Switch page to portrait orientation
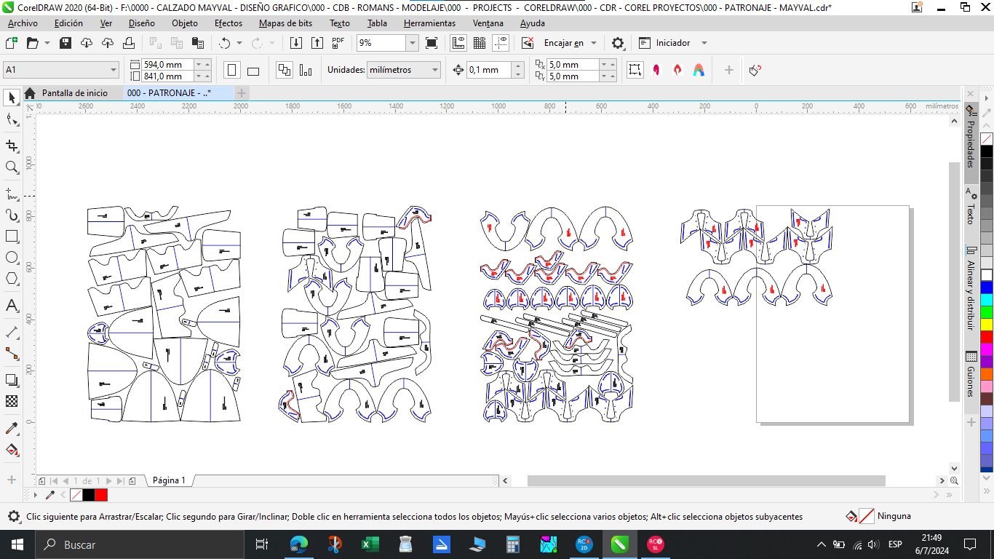The width and height of the screenshot is (994, 559). [232, 70]
